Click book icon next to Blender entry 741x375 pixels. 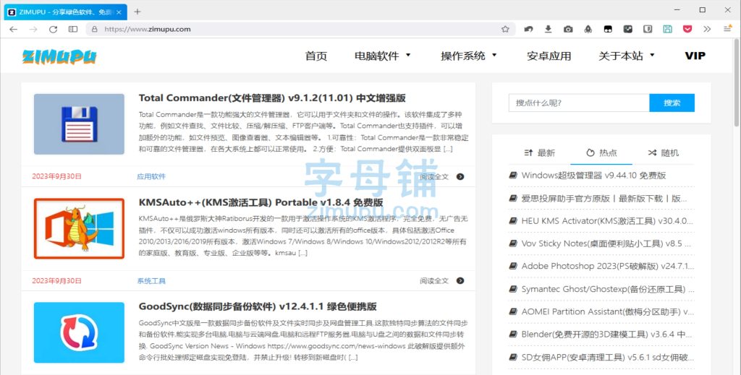click(513, 335)
